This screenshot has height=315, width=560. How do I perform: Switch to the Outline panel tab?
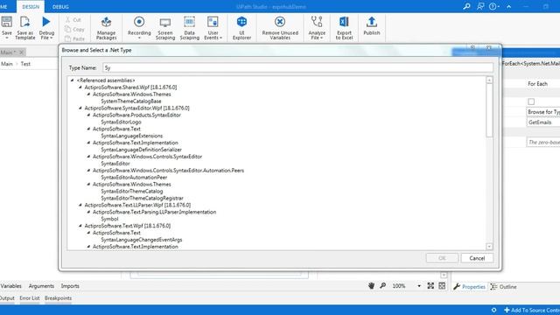[504, 287]
